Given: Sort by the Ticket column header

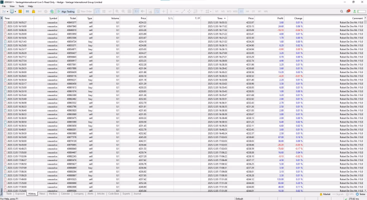Looking at the screenshot, I should (67, 18).
